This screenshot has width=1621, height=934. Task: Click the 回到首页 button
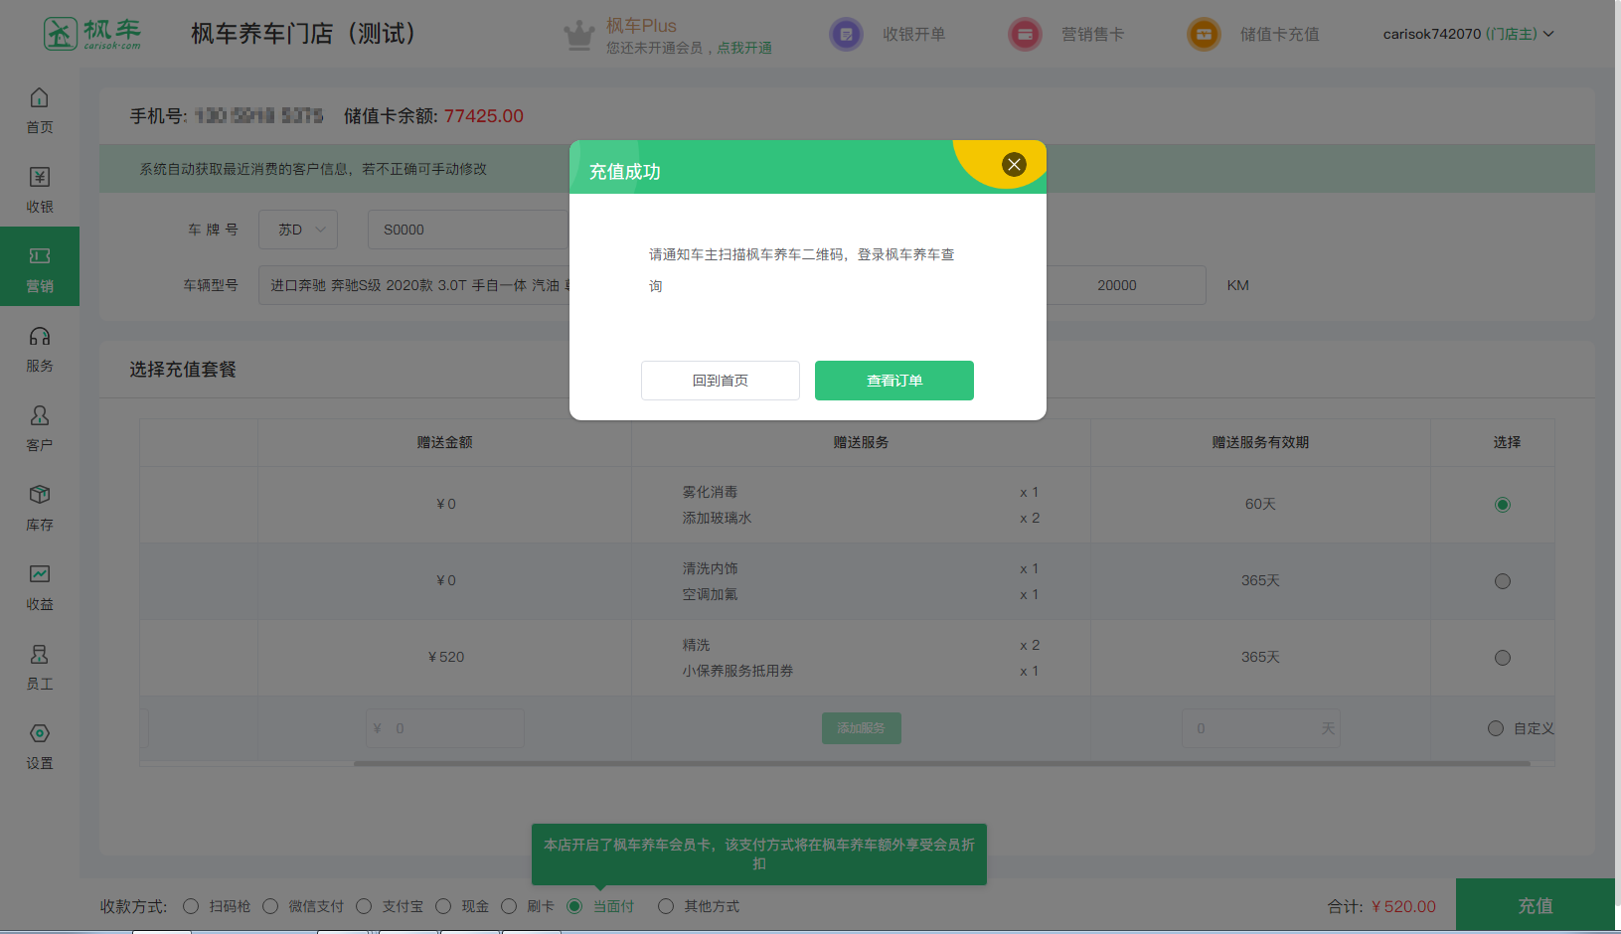pos(720,381)
